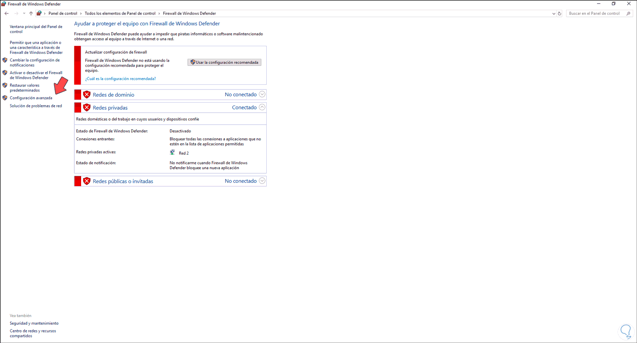Click the forward navigation arrow

coord(16,14)
